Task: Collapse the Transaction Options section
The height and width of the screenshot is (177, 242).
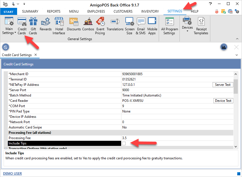Action: [6, 148]
